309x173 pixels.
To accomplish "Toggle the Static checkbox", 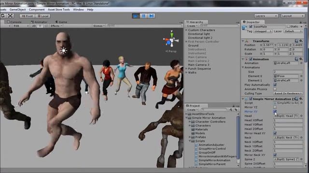I will 288,26.
